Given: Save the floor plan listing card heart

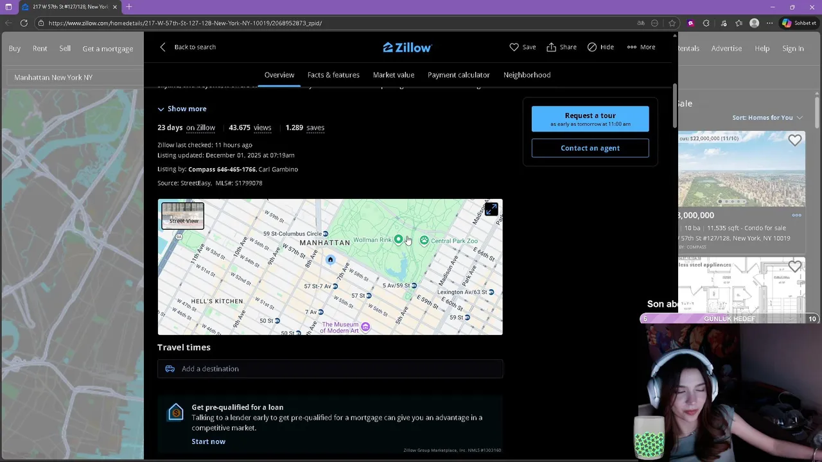Looking at the screenshot, I should tap(795, 266).
